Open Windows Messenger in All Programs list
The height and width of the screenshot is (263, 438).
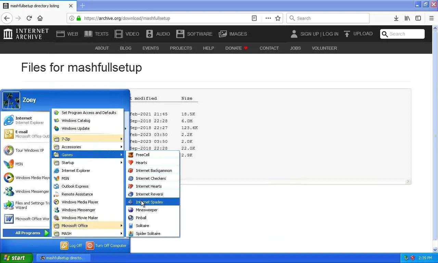pyautogui.click(x=88, y=210)
